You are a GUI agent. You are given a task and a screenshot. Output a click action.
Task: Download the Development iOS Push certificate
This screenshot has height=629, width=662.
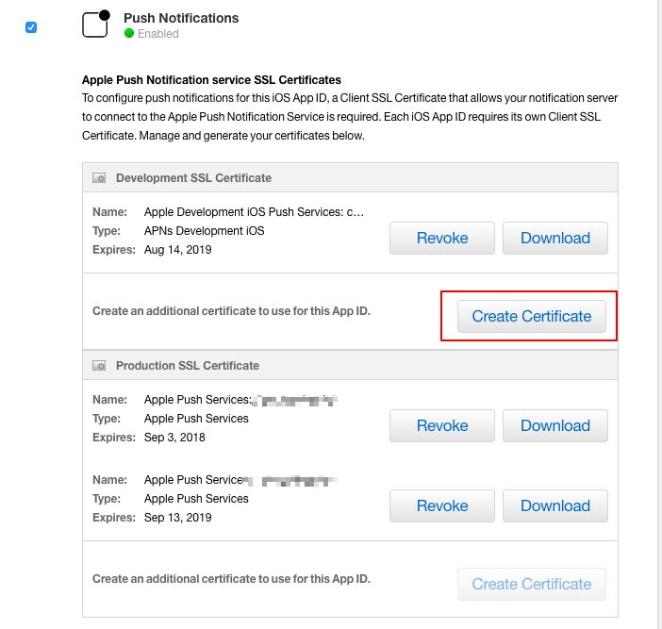pos(554,239)
